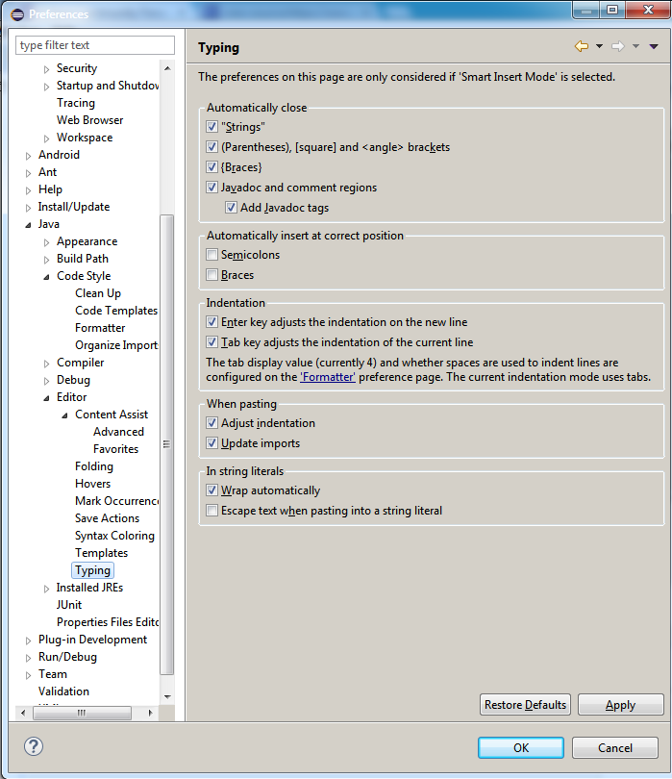
Task: Select Save Actions tree item
Action: (107, 518)
